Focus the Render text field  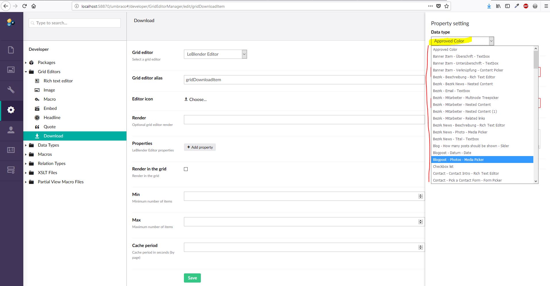(304, 120)
